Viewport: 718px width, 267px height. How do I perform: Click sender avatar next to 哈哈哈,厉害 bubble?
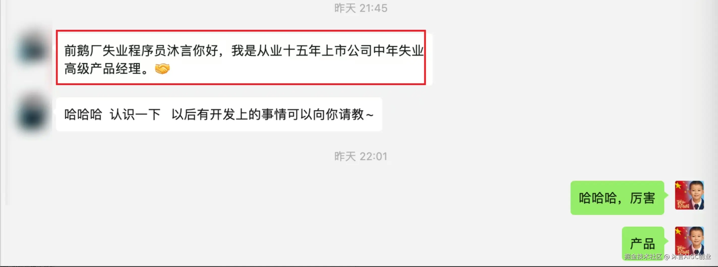click(x=689, y=195)
